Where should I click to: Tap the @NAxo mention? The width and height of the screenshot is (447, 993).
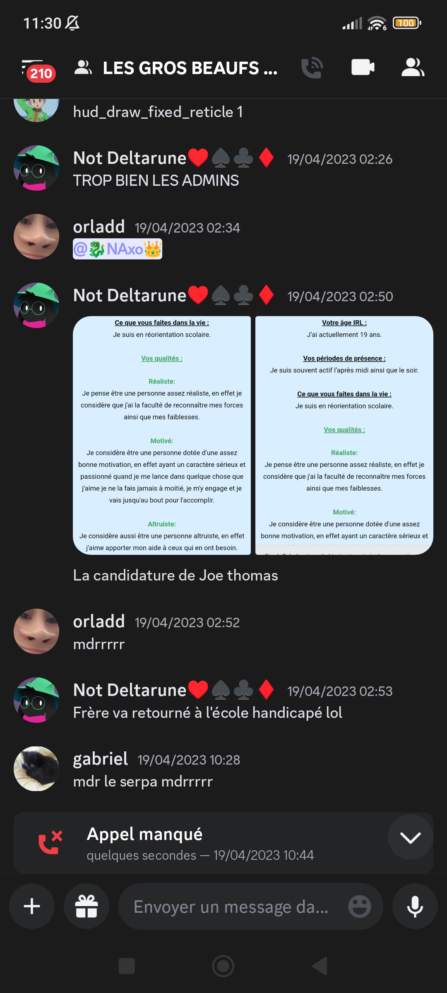118,249
